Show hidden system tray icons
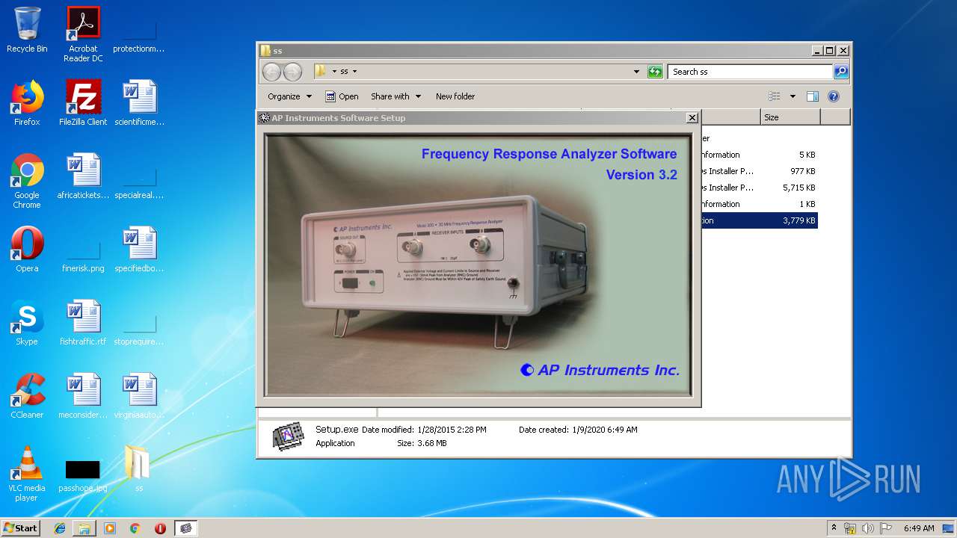 pyautogui.click(x=834, y=528)
